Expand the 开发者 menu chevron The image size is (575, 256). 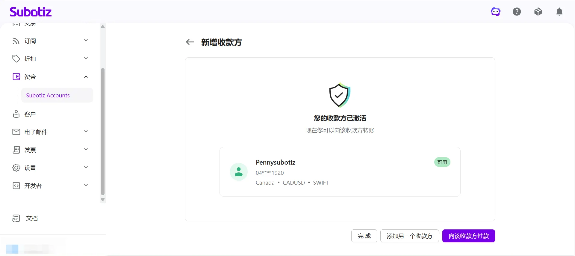[86, 186]
